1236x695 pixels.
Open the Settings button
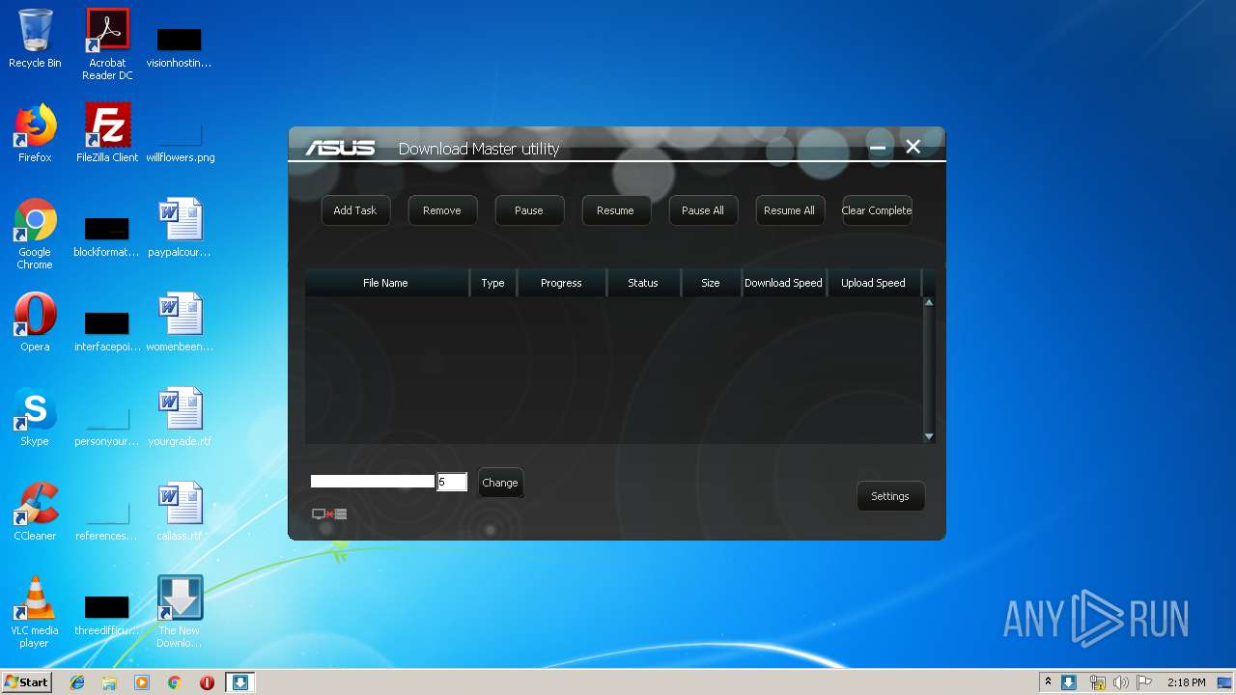pos(890,496)
